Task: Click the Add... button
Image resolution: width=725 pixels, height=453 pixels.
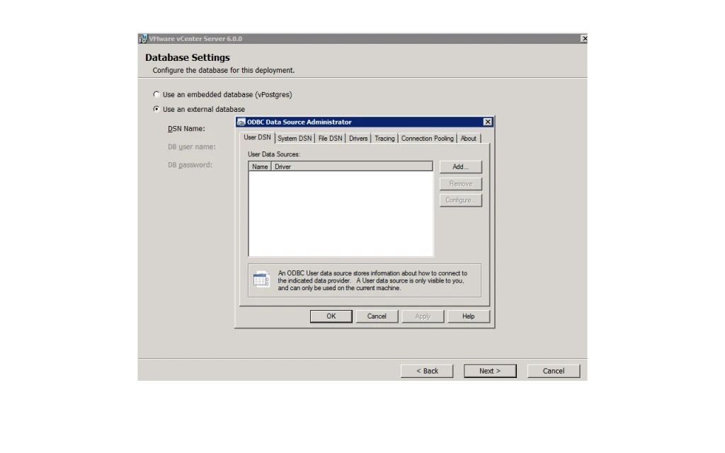Action: tap(460, 166)
